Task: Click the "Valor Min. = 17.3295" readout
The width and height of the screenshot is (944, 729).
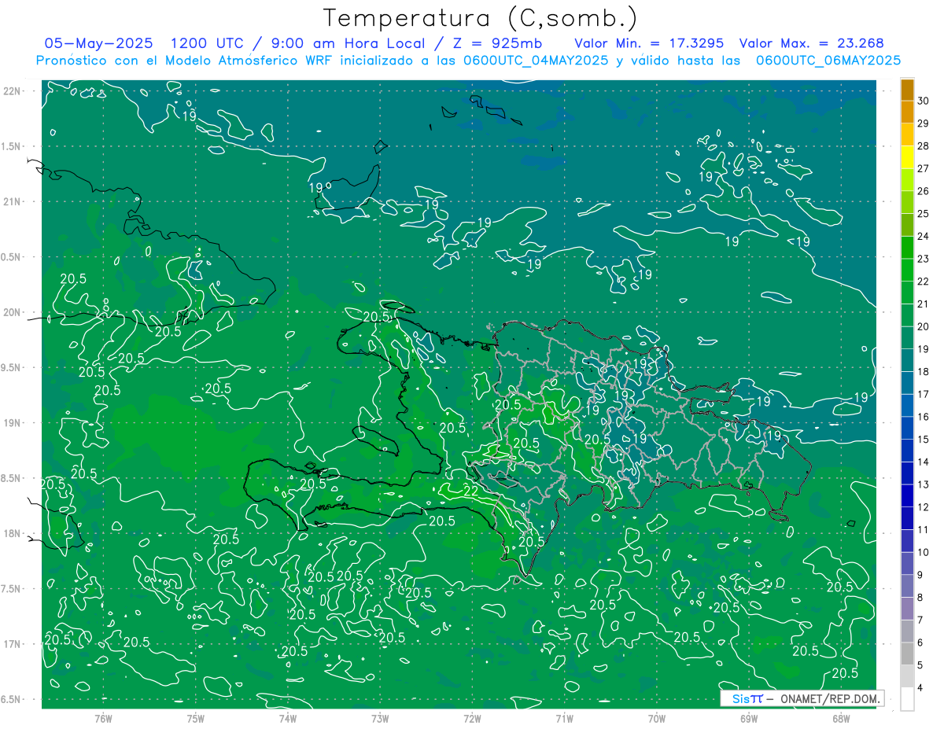Action: click(648, 43)
